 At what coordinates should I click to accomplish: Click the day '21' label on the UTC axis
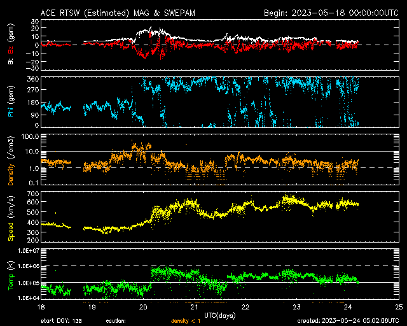(x=194, y=307)
